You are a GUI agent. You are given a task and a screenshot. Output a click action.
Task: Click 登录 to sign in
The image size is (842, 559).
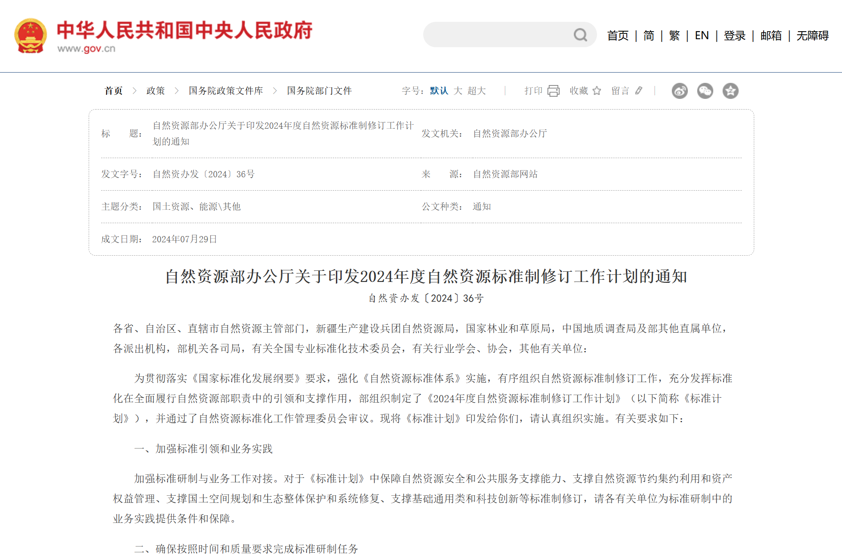pos(735,35)
